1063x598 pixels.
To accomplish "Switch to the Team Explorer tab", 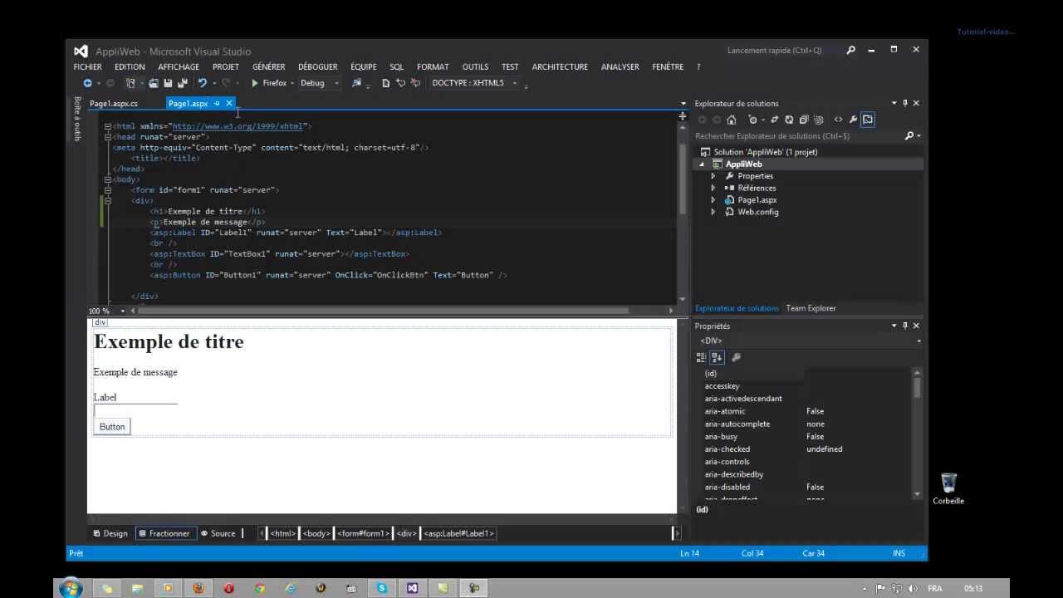I will point(811,308).
